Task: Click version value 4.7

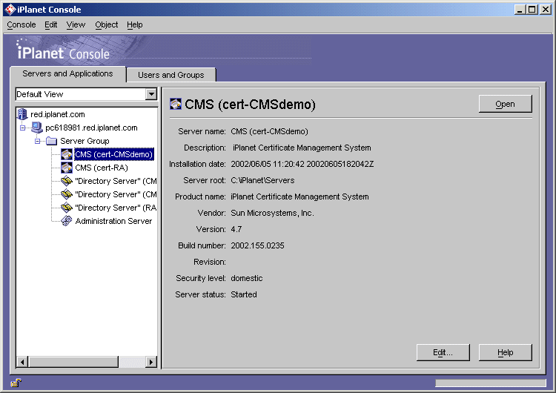Action: (236, 229)
